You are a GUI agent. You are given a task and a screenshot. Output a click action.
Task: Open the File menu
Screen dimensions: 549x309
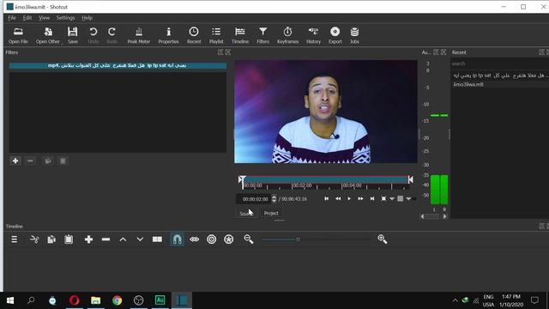click(x=12, y=18)
